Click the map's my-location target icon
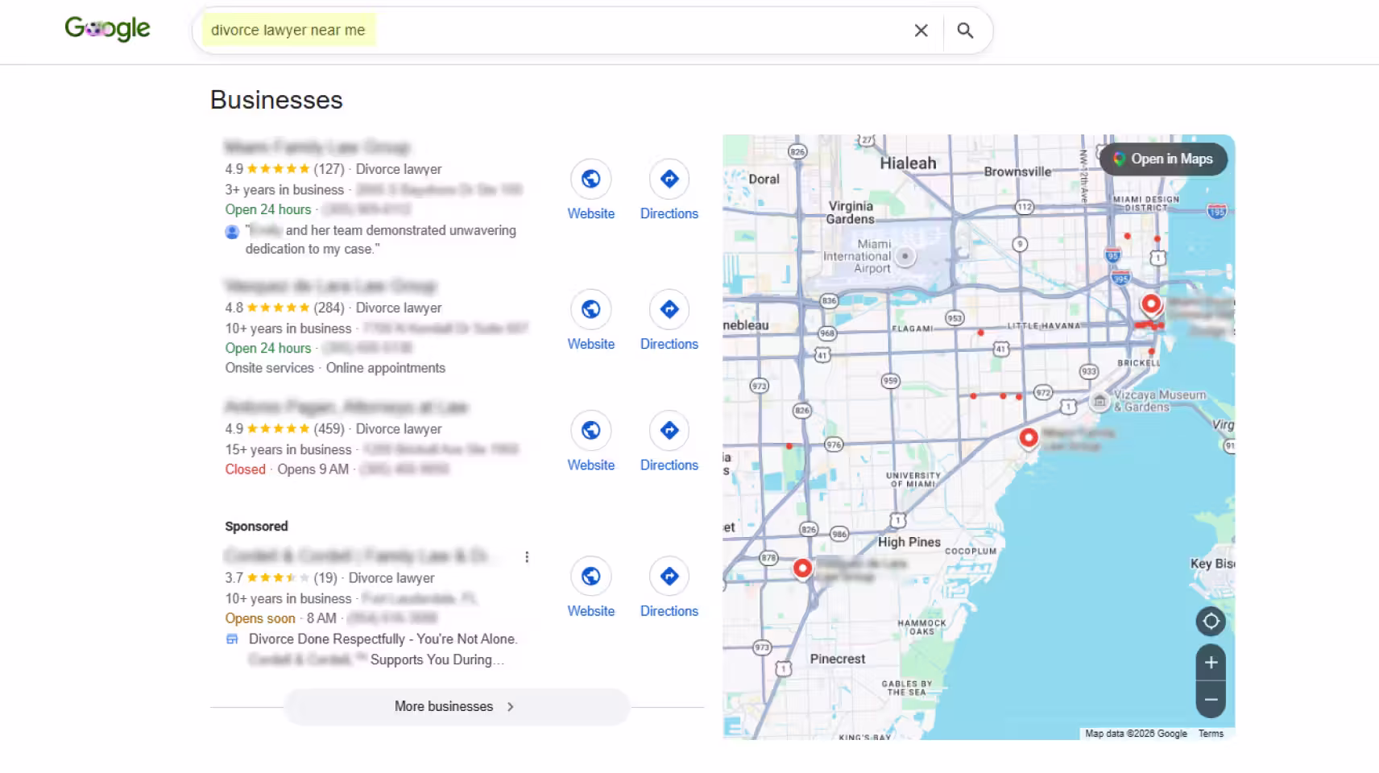The height and width of the screenshot is (773, 1379). click(1211, 621)
